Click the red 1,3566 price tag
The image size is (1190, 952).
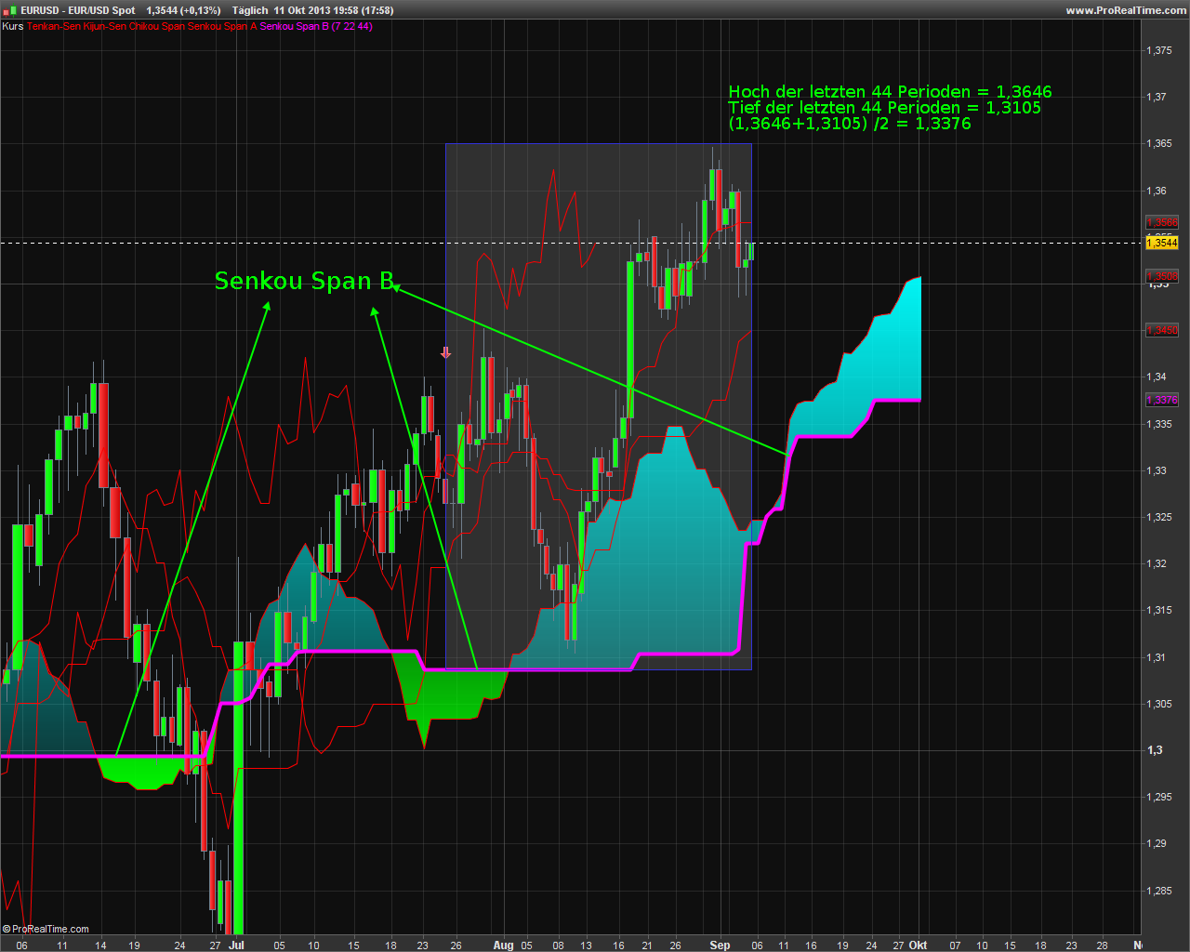(x=1162, y=223)
